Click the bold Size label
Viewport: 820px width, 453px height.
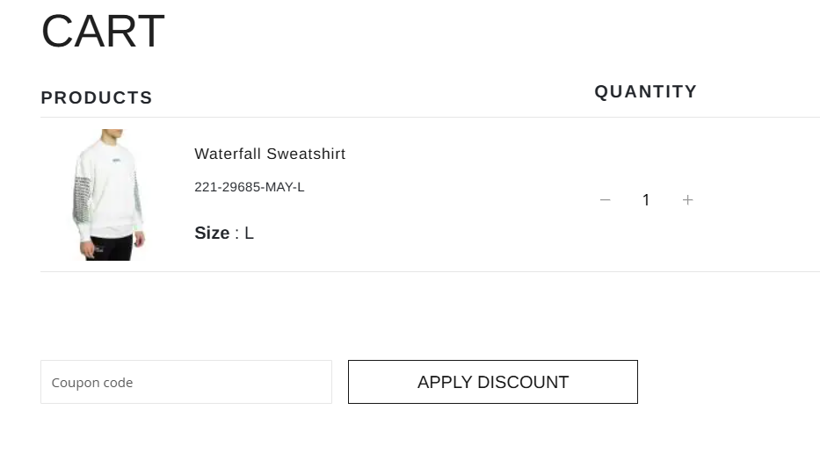coord(212,233)
